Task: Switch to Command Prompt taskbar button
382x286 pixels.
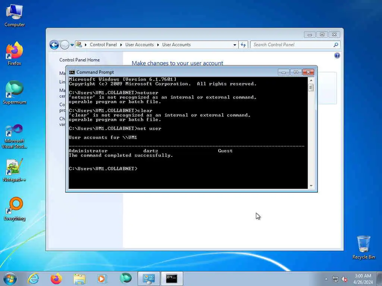Action: [x=172, y=279]
